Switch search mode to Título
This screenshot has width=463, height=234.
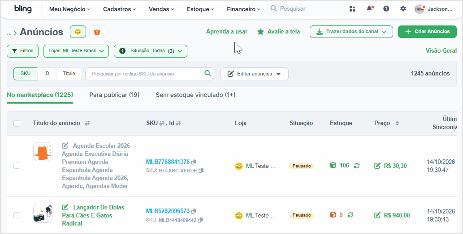(69, 74)
